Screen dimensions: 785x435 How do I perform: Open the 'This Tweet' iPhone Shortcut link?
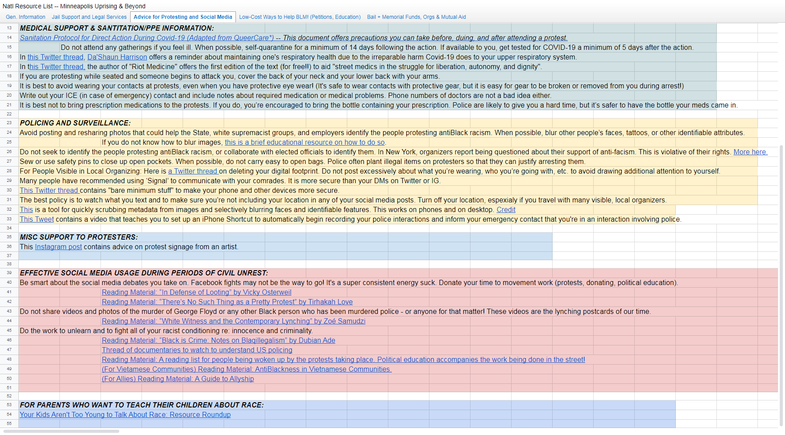(37, 219)
